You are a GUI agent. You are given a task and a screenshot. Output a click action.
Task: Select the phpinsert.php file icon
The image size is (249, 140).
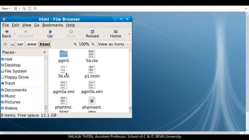pyautogui.click(x=92, y=101)
